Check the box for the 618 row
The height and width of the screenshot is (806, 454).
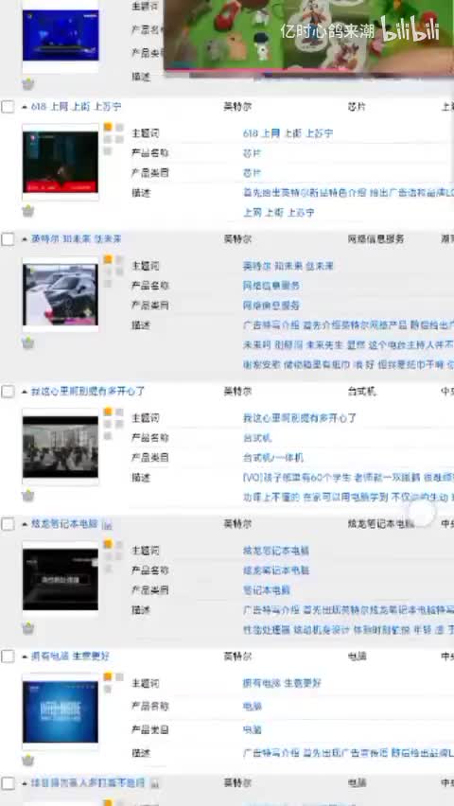click(8, 107)
